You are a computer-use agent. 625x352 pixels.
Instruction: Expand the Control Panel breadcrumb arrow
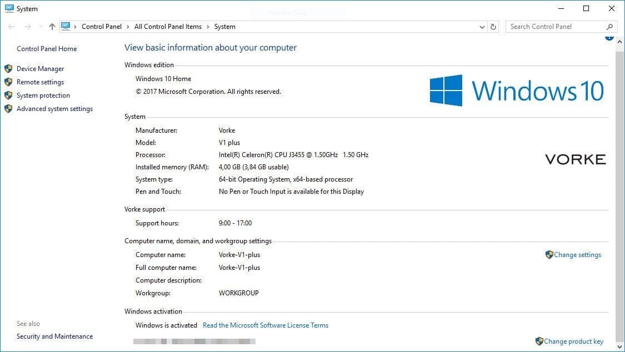127,27
